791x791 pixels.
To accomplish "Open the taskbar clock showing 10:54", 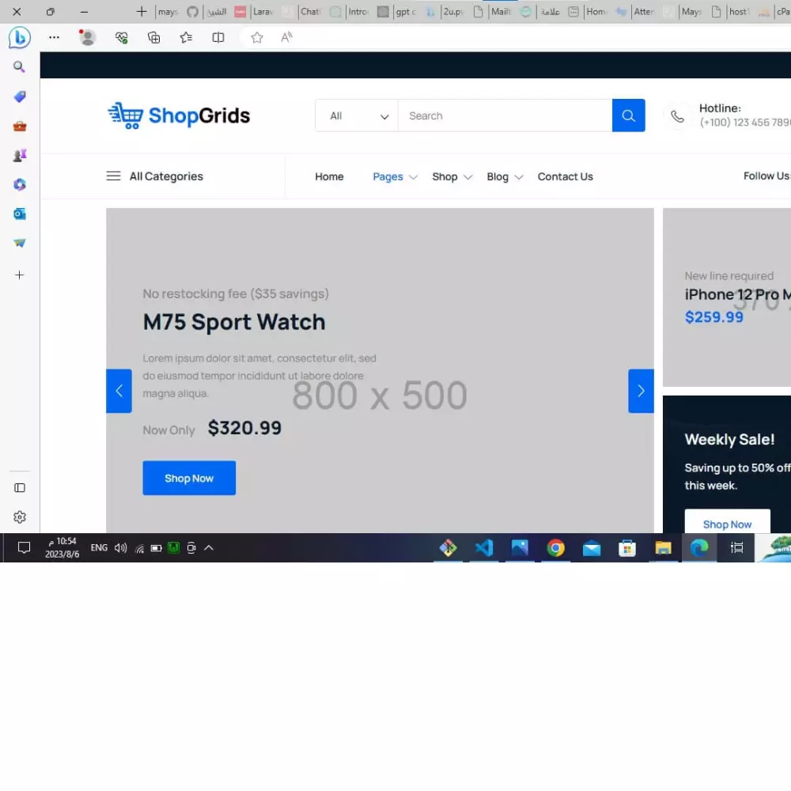I will click(x=62, y=547).
